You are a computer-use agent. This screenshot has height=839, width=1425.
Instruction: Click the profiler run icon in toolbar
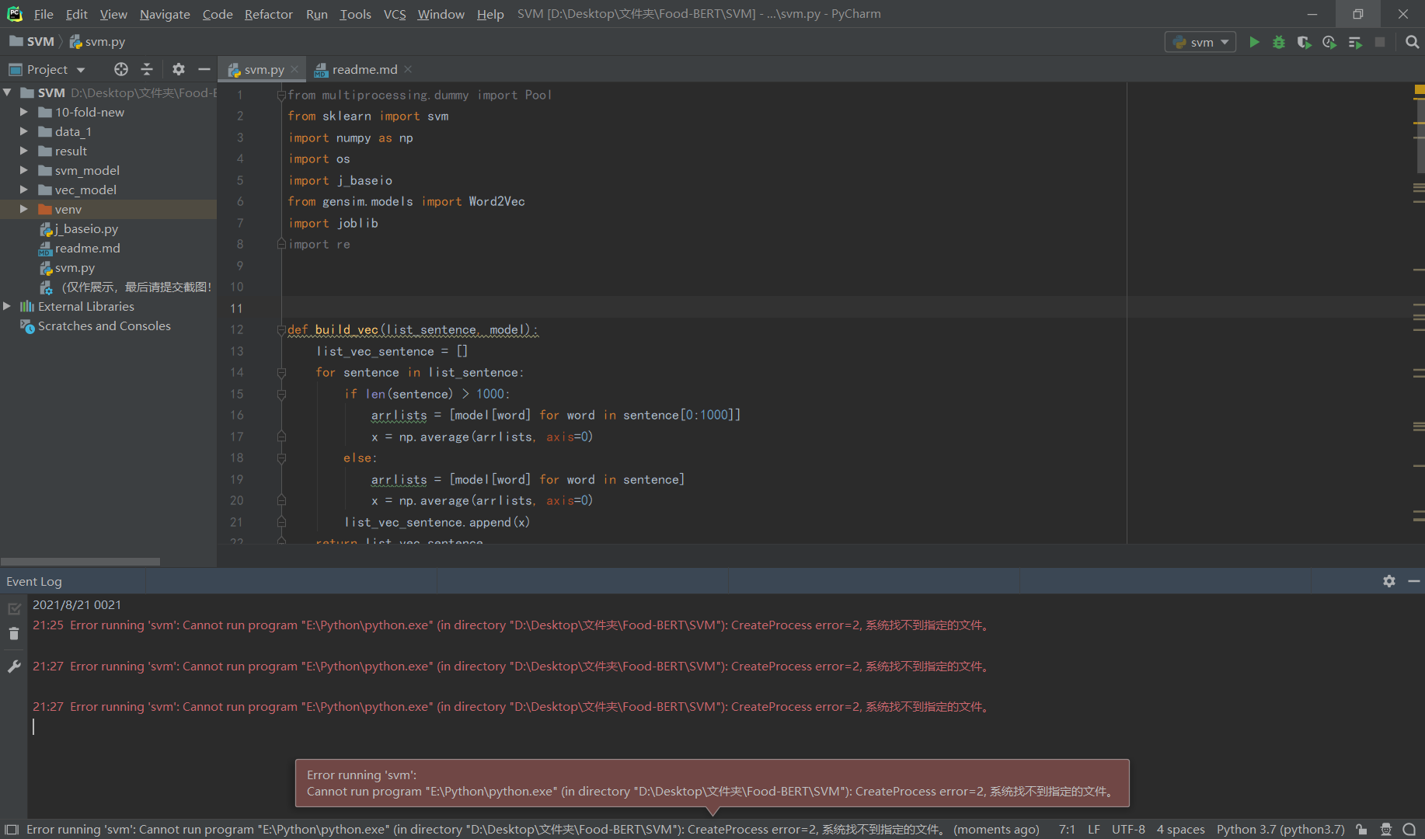[1329, 42]
